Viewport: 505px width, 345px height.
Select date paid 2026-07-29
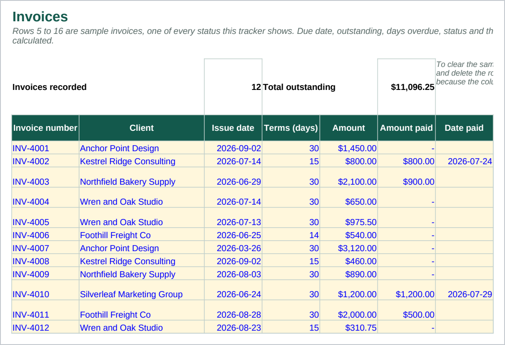pos(464,290)
